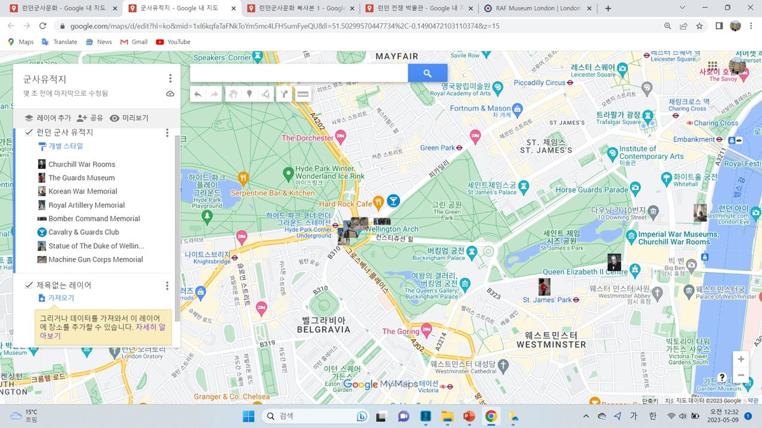Click the Churchill War Rooms photo marker on map

(614, 263)
